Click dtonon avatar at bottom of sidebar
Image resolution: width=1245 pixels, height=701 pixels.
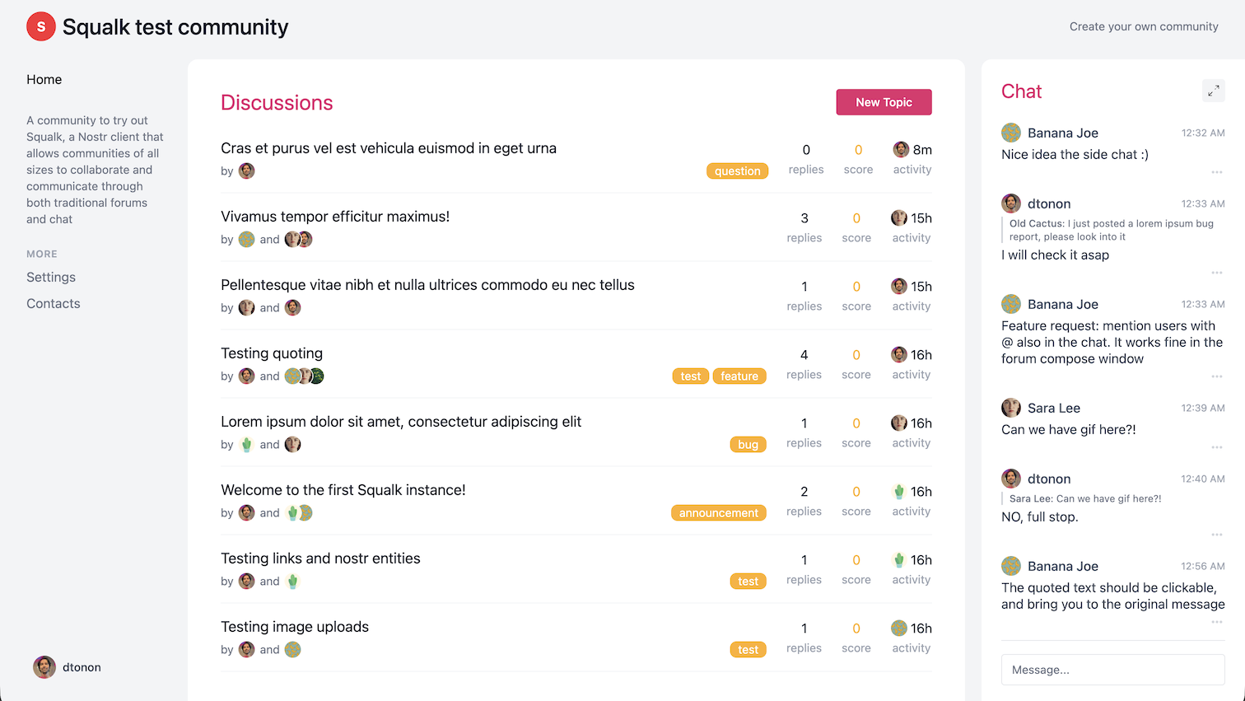(44, 667)
